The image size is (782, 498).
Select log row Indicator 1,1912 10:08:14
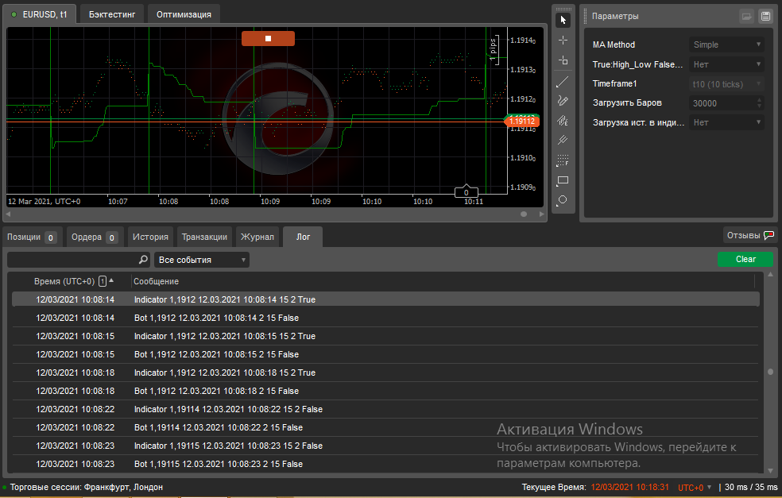[385, 299]
